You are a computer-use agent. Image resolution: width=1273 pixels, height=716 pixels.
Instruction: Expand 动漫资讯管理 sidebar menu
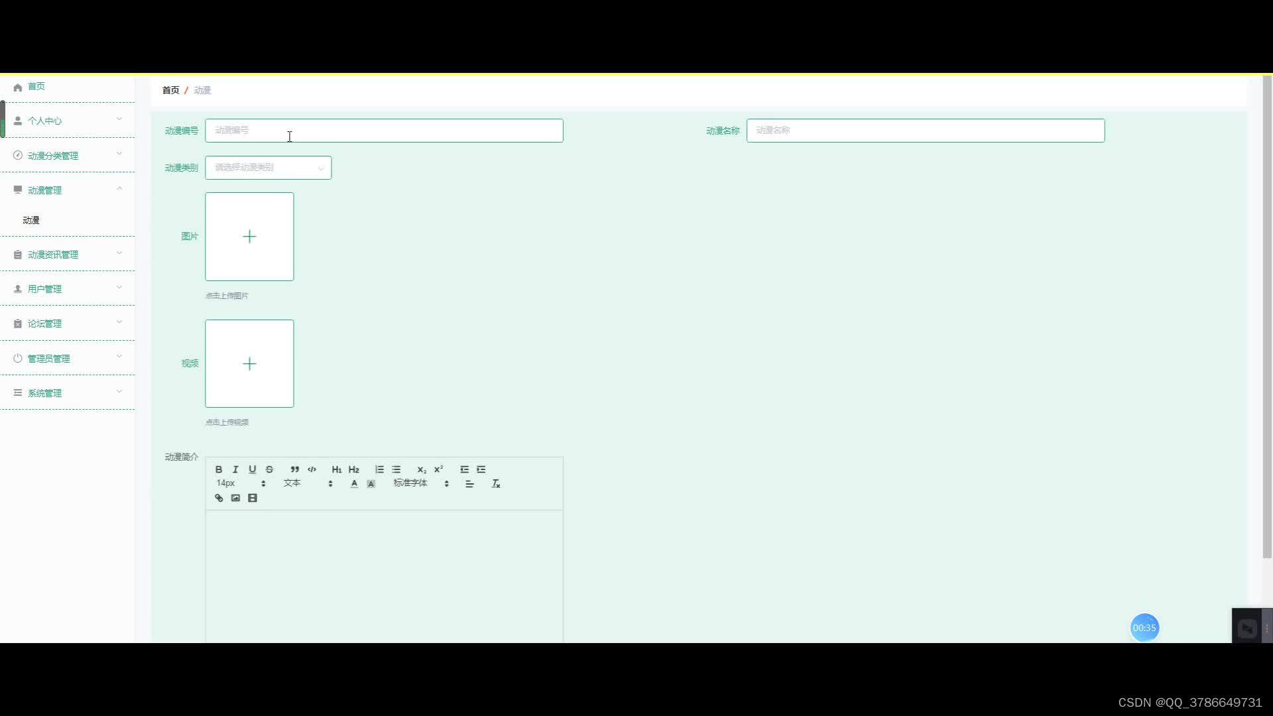point(67,255)
